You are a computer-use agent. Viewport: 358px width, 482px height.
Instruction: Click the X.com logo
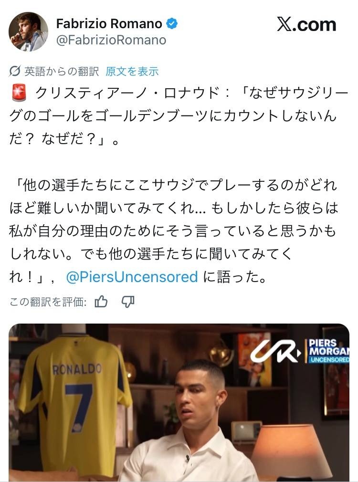[x=306, y=24]
